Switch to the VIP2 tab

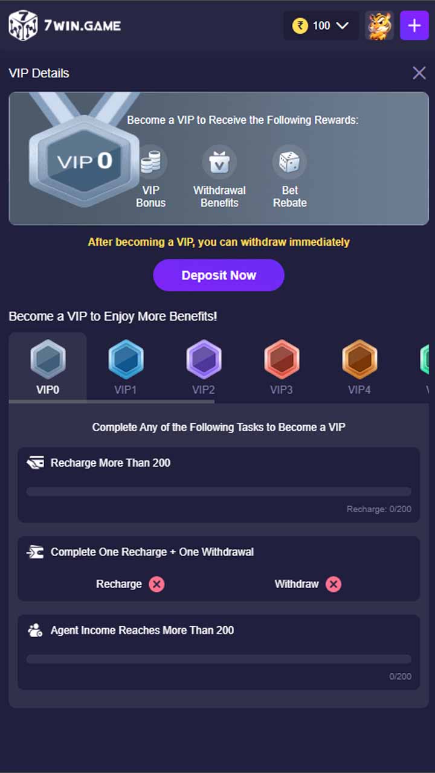tap(204, 367)
